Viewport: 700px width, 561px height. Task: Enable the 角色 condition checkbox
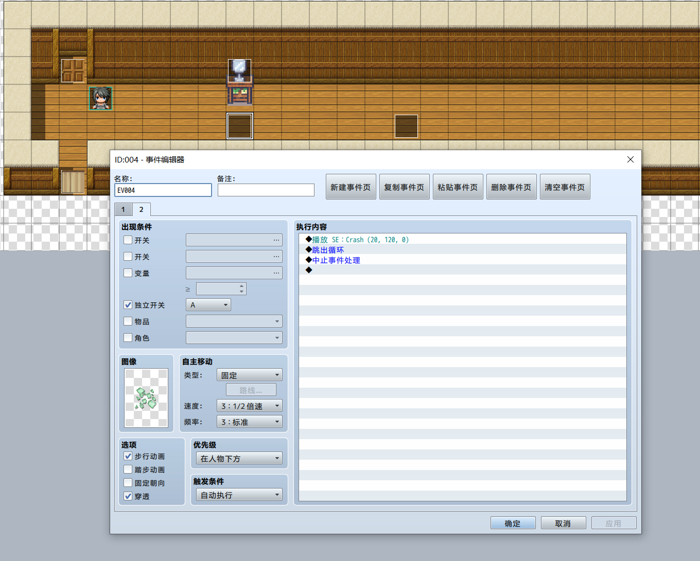128,338
